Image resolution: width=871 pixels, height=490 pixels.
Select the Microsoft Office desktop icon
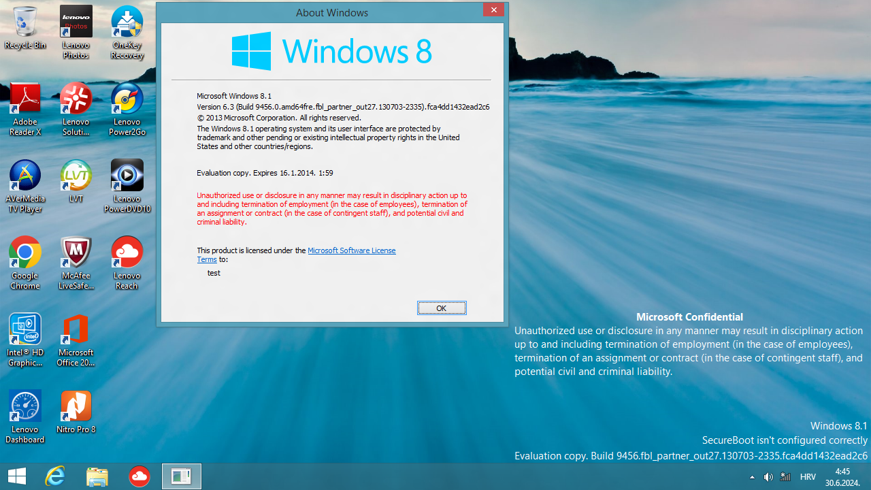76,340
